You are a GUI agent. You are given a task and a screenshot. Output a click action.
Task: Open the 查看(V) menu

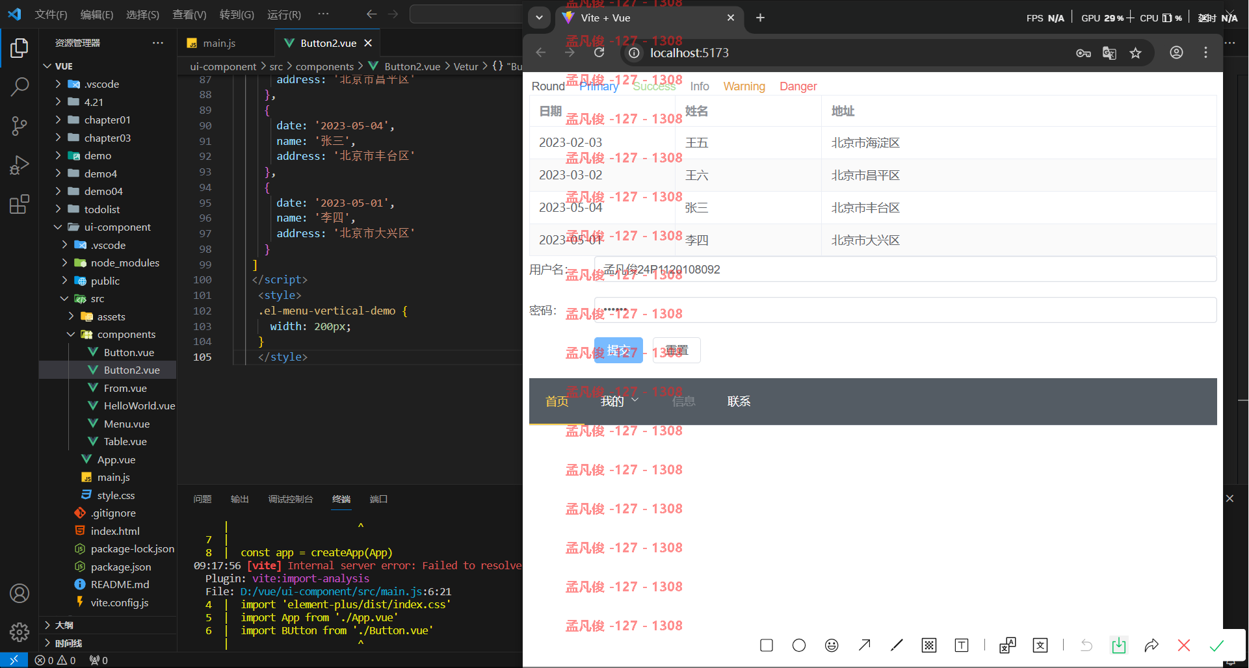[x=189, y=14]
